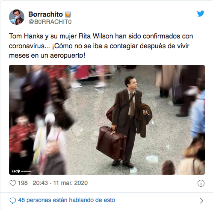Click the word 'coronavirus...' in the tweet
Screen dimensions: 213x211
[x=30, y=46]
